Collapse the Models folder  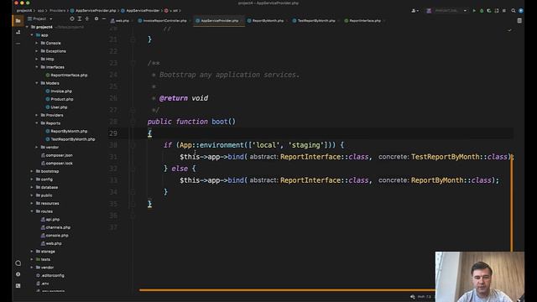point(37,83)
